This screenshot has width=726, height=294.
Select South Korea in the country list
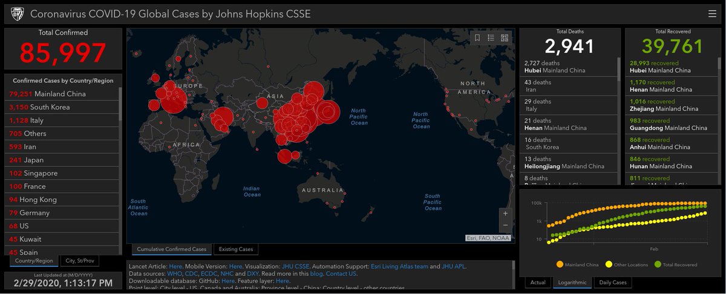62,107
